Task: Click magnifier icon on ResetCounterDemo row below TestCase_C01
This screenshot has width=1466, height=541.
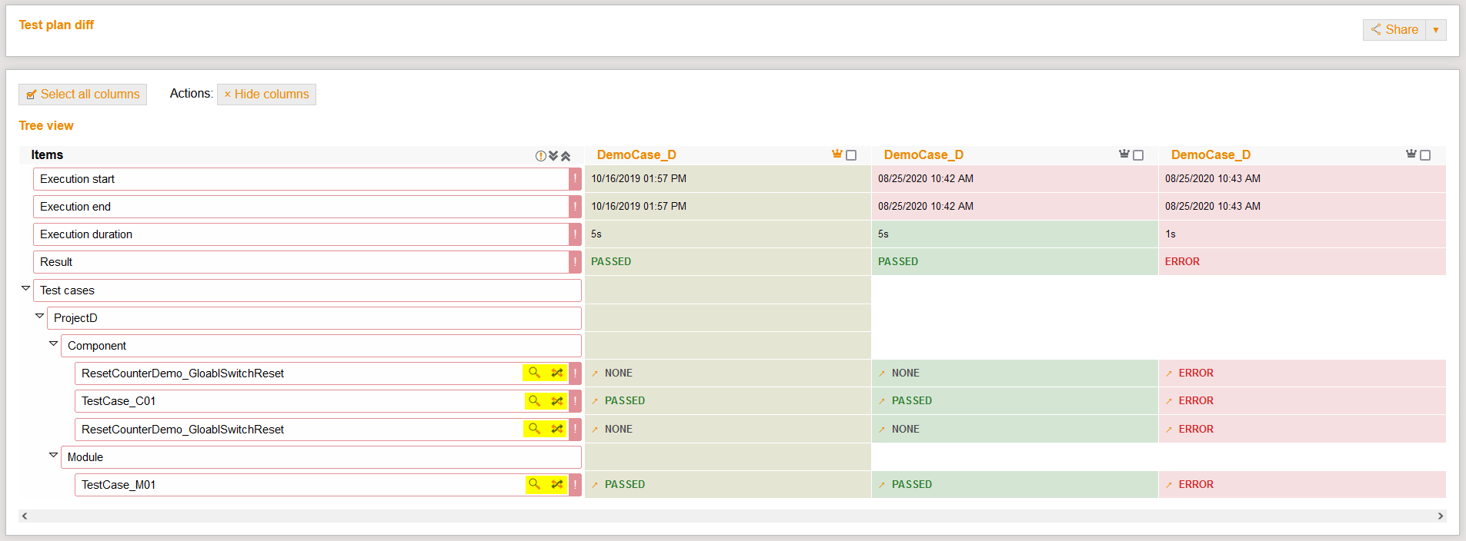Action: (534, 429)
